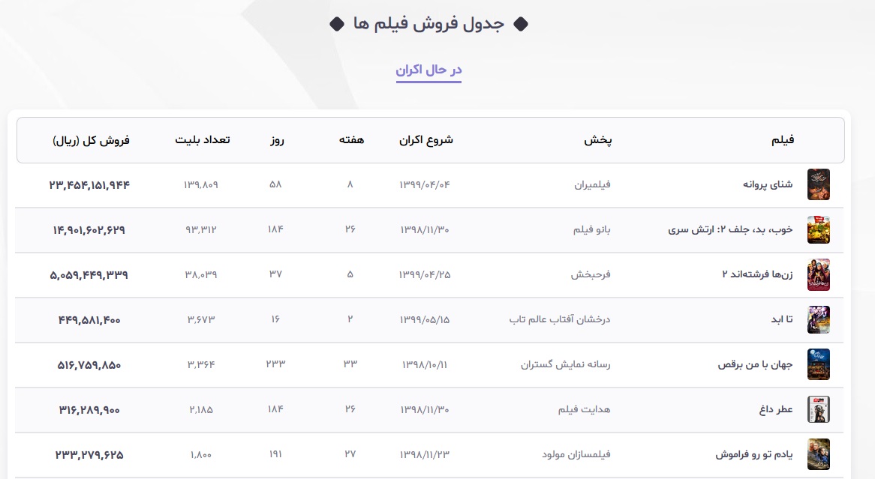875x479 pixels.
Task: Click ticket count ۹۳,۳۱۲
Action: click(201, 229)
